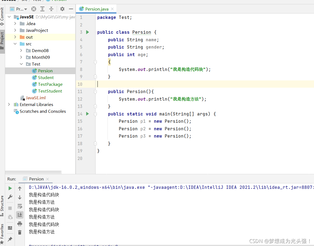Toggle pin tab in Run panel

pos(10,239)
